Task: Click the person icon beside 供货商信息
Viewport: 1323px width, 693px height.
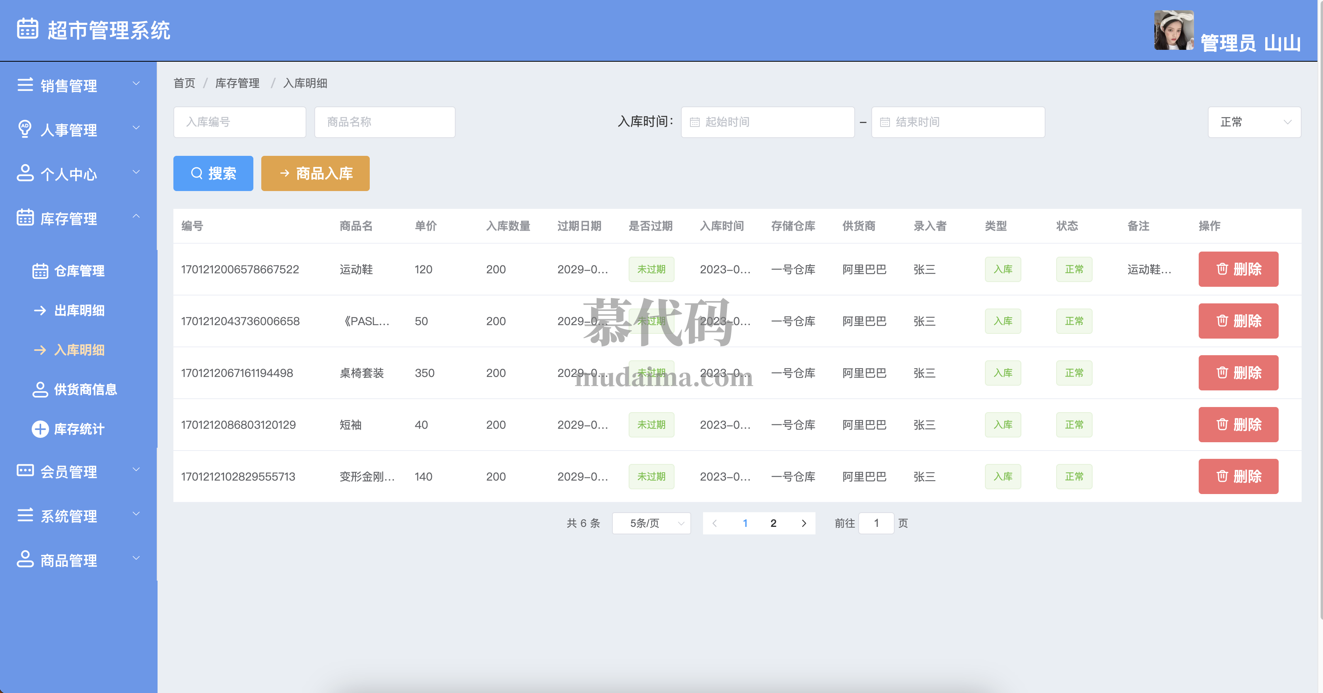Action: click(40, 389)
